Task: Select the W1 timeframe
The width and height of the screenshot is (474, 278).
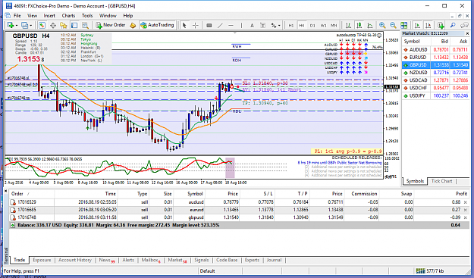Action: click(x=323, y=25)
